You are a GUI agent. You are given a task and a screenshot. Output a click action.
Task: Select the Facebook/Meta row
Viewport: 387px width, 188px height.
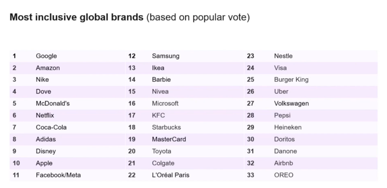67,175
